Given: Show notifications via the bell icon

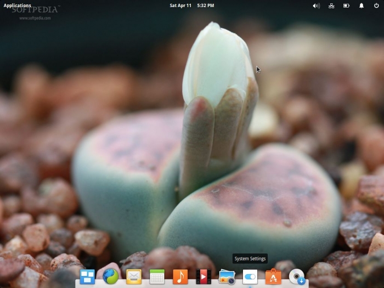Looking at the screenshot, I should click(362, 5).
